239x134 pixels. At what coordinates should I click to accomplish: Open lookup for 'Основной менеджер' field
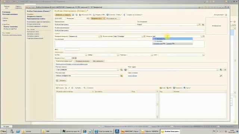pyautogui.click(x=101, y=36)
